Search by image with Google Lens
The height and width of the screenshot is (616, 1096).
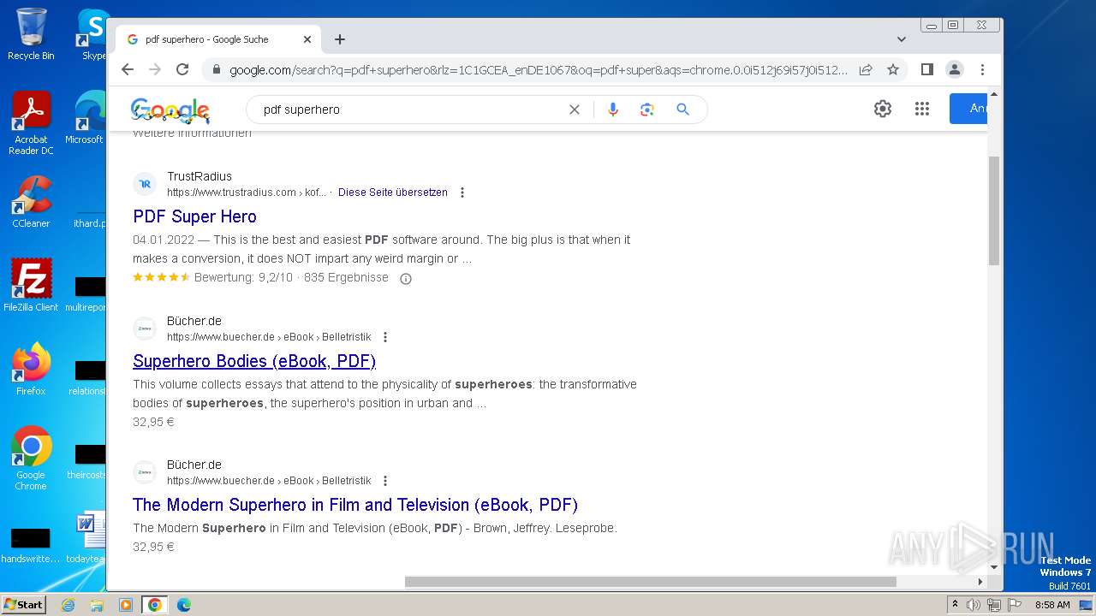click(647, 110)
